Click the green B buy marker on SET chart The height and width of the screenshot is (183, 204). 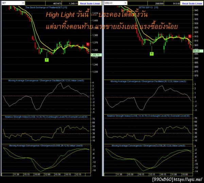(47, 60)
